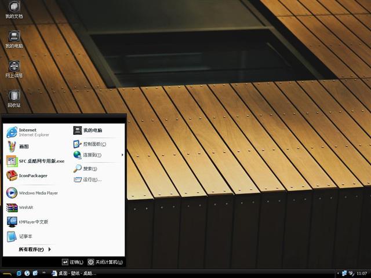371x278 pixels.
Task: Open Internet Explorer quick launch icon
Action: 19,273
